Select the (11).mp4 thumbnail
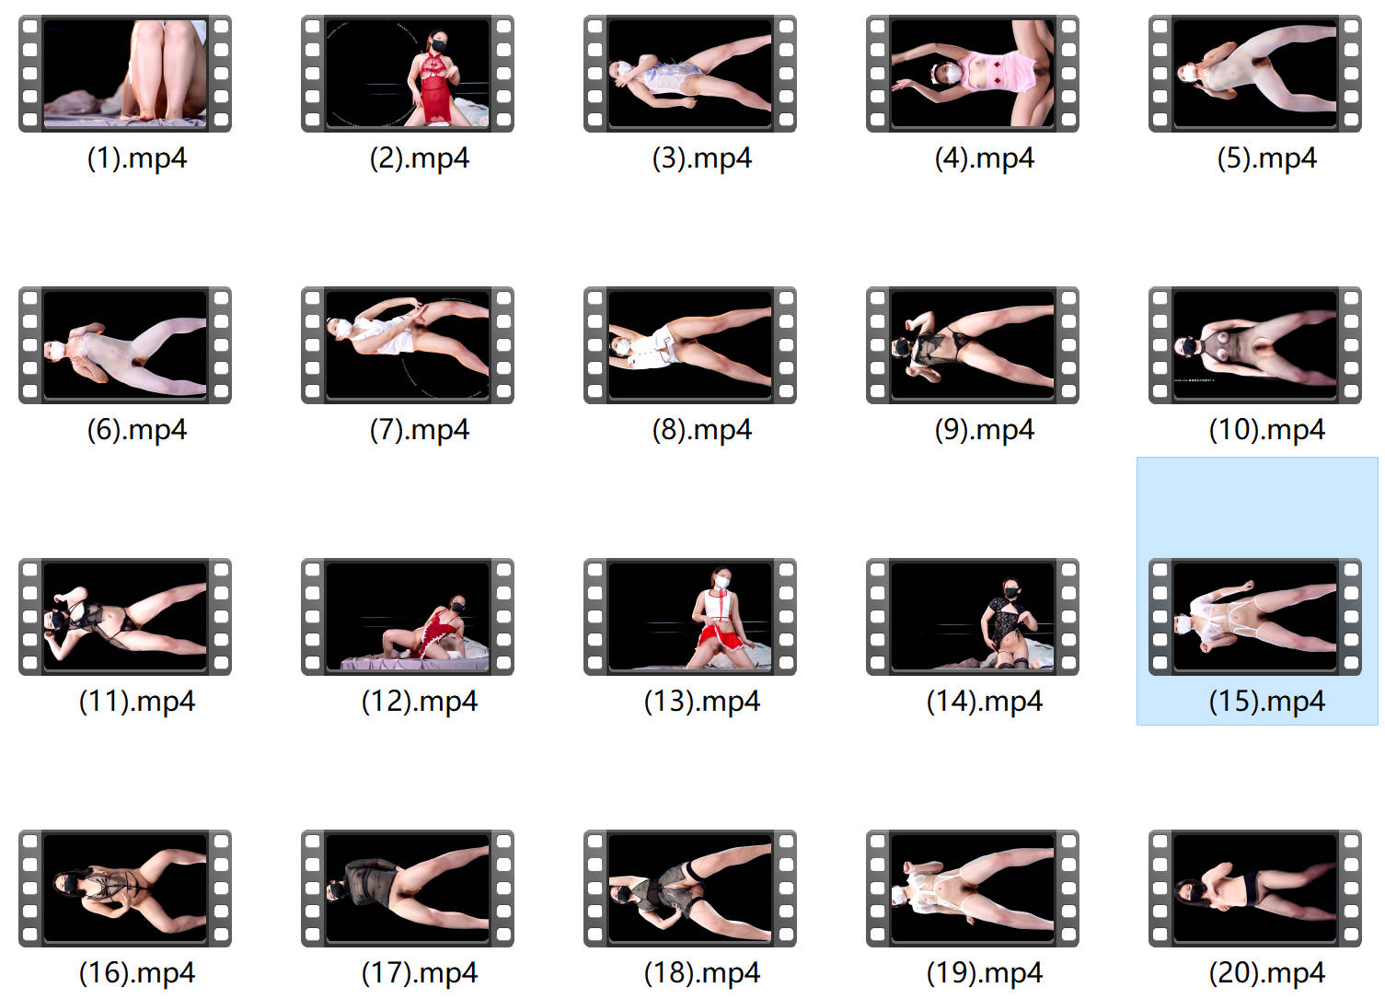The image size is (1385, 999). click(x=125, y=617)
